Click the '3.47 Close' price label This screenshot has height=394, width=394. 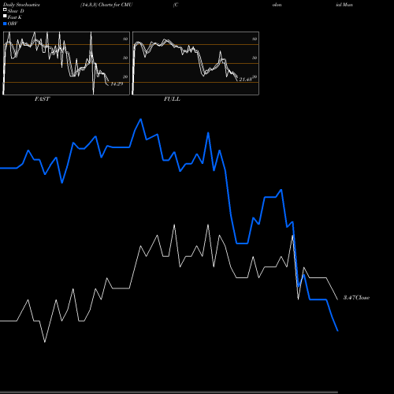pos(356,298)
